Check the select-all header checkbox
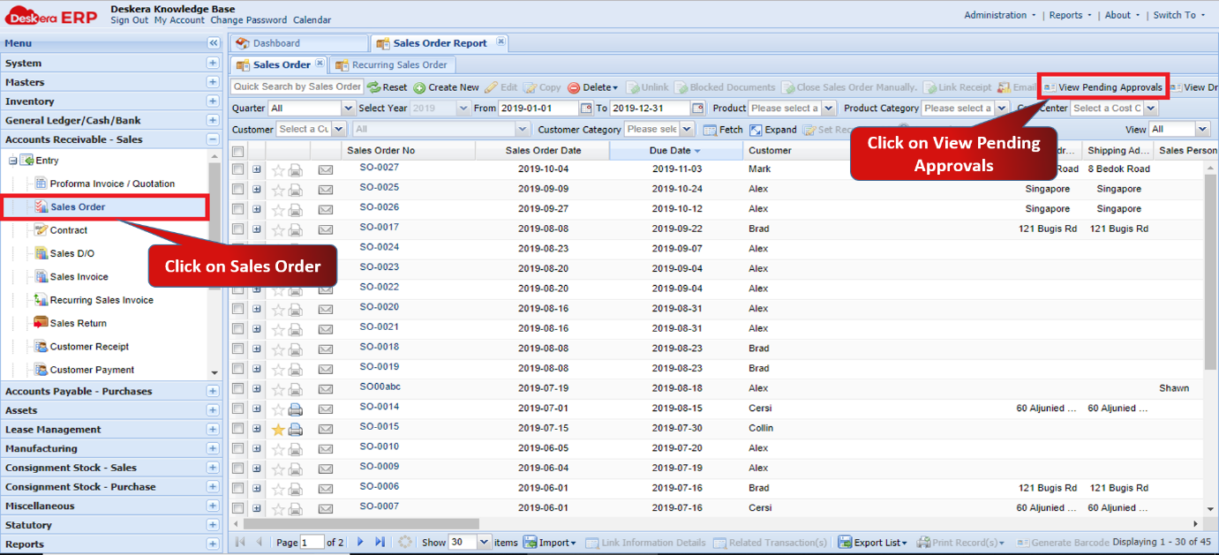Screen dimensions: 1219x555 coord(238,151)
